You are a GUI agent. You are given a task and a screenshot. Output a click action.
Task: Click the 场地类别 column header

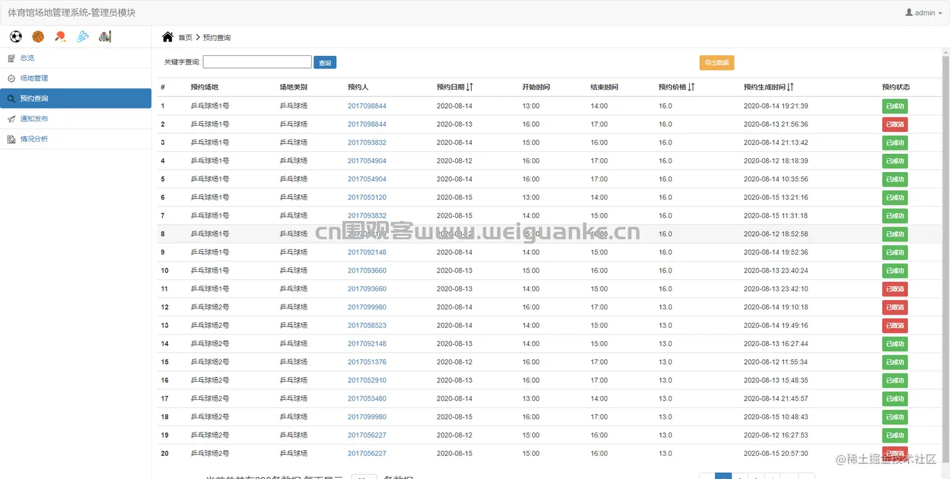coord(293,87)
